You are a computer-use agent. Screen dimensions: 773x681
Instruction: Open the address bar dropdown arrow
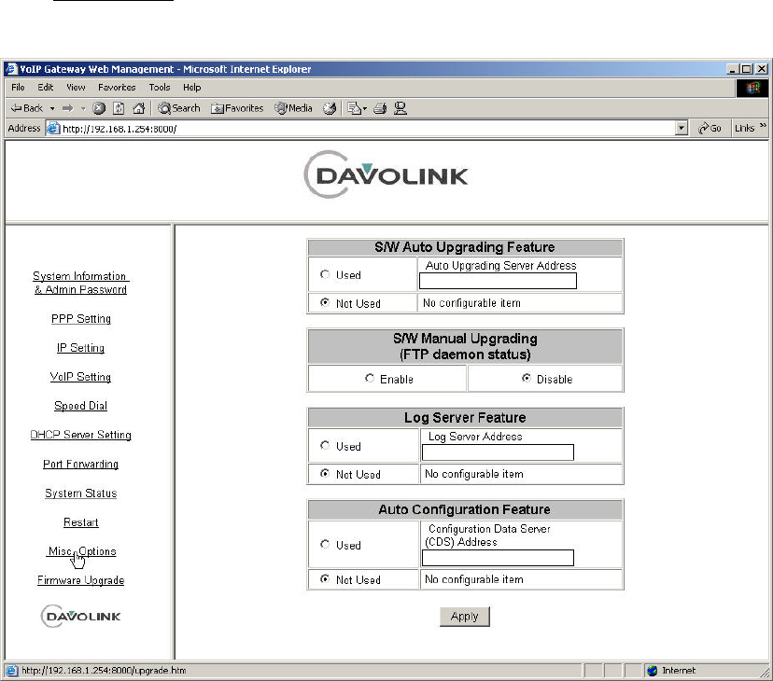tap(681, 129)
